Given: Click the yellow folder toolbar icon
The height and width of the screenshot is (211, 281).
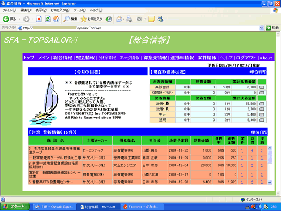Looking at the screenshot, I should (151, 19).
